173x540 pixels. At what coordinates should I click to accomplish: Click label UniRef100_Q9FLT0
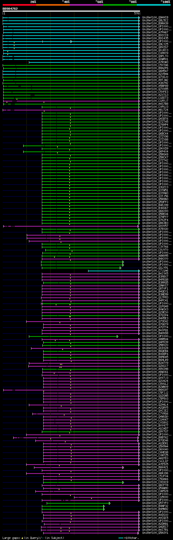tap(155, 56)
